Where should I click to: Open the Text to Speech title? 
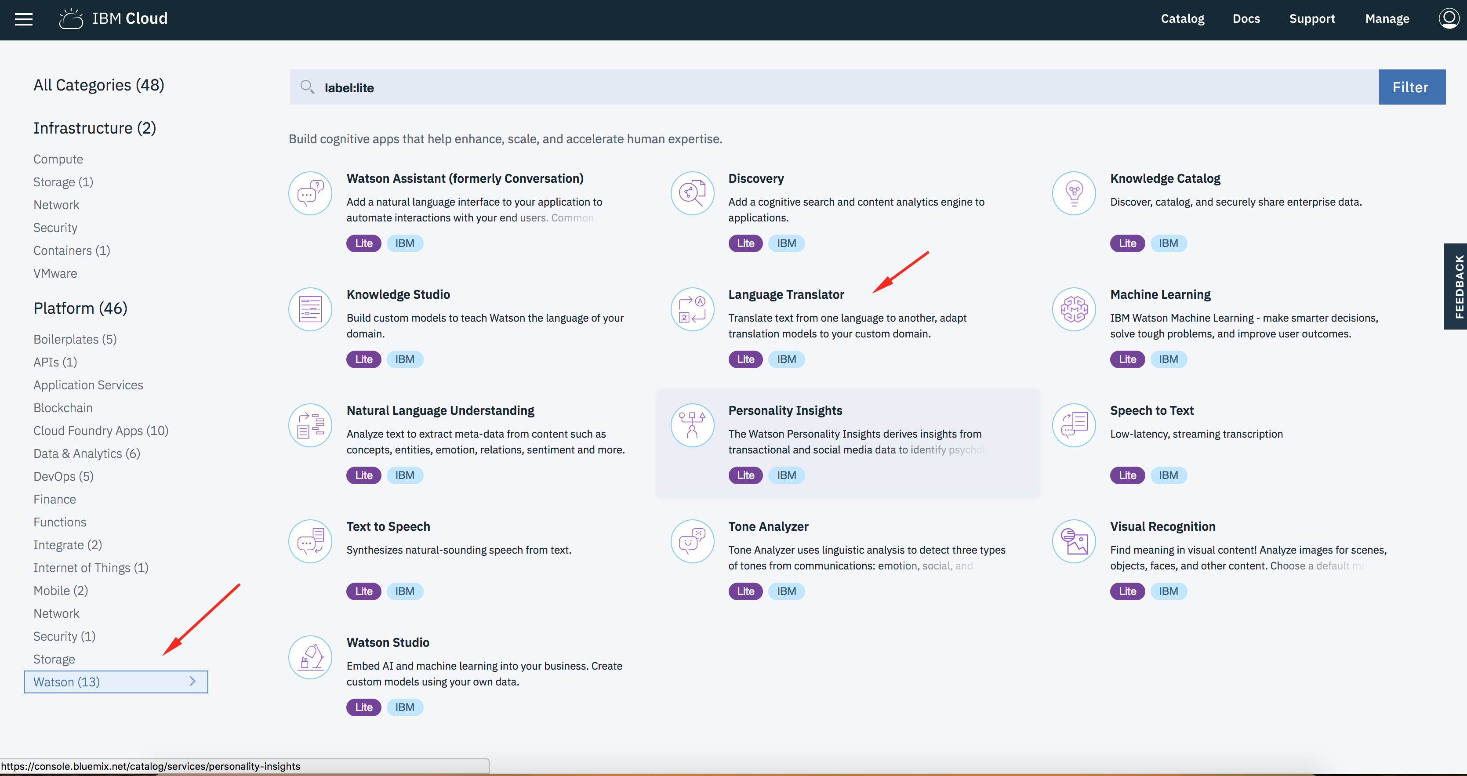point(388,526)
